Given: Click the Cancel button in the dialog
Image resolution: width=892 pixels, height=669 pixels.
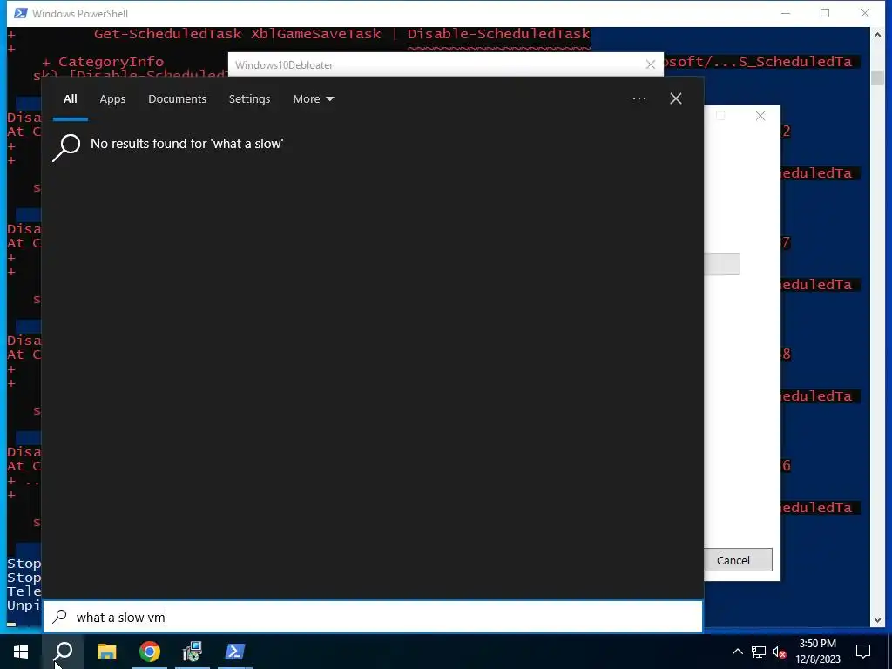Looking at the screenshot, I should 737,560.
